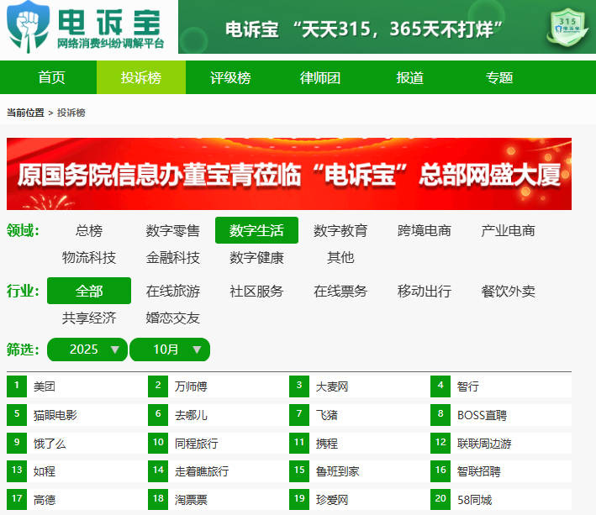
Task: Filter by 在线旅游 industry
Action: (173, 292)
